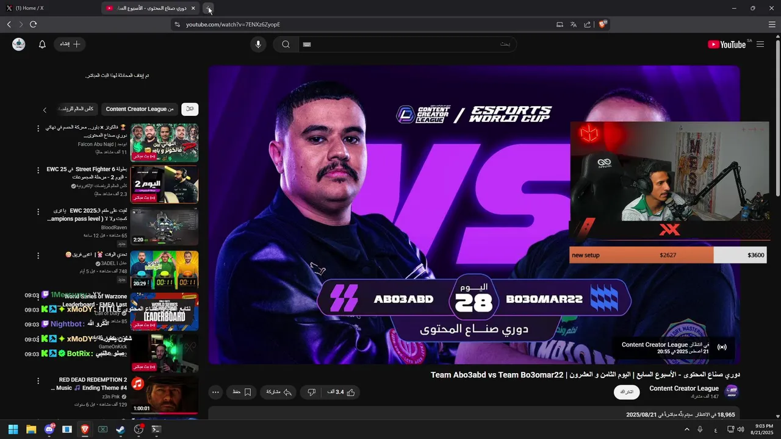Dislike the video with thumbs down
Screen dimensions: 781x439
[x=312, y=392]
